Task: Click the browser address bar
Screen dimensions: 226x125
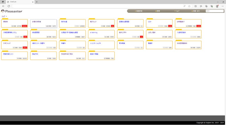Action: (x=95, y=6)
